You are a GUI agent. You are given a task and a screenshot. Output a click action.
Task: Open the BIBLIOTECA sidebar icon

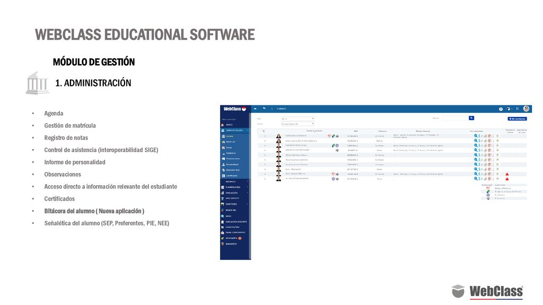click(222, 244)
